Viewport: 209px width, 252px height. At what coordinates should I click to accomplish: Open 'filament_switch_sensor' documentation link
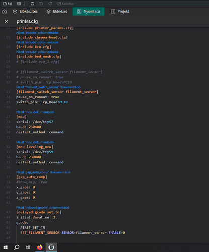point(48,87)
